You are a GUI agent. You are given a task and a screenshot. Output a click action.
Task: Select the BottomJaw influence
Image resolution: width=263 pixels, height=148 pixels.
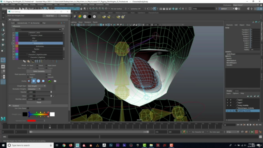pyautogui.click(x=40, y=46)
